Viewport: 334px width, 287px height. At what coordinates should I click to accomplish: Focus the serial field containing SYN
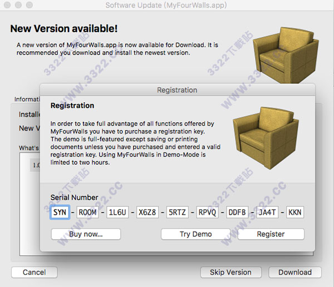[60, 212]
